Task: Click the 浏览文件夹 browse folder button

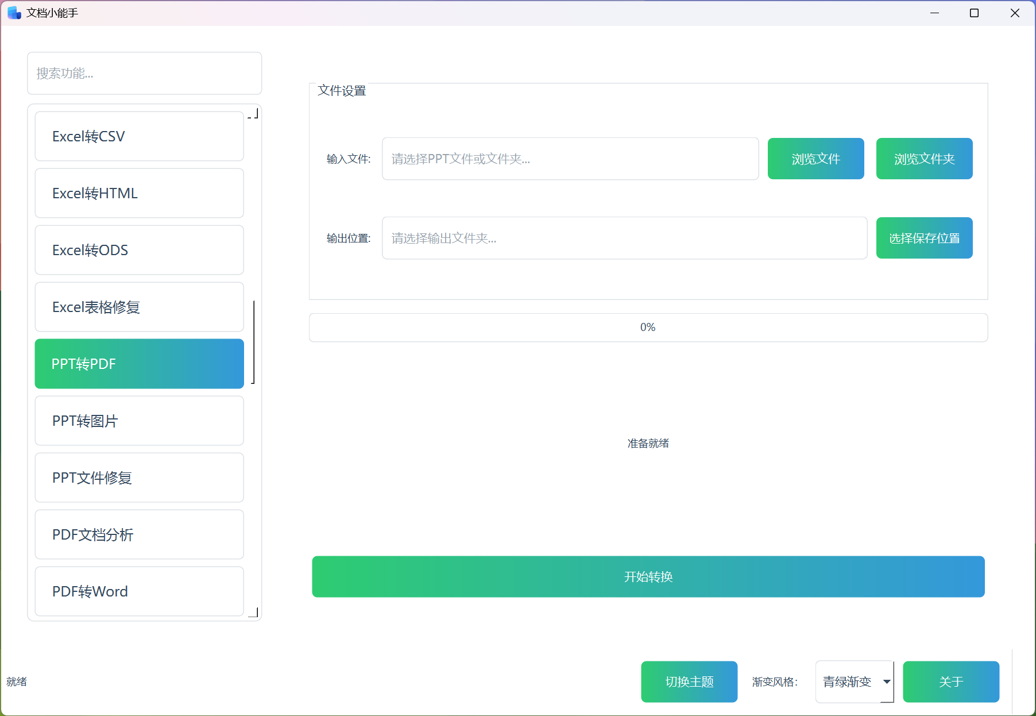Action: pos(924,159)
